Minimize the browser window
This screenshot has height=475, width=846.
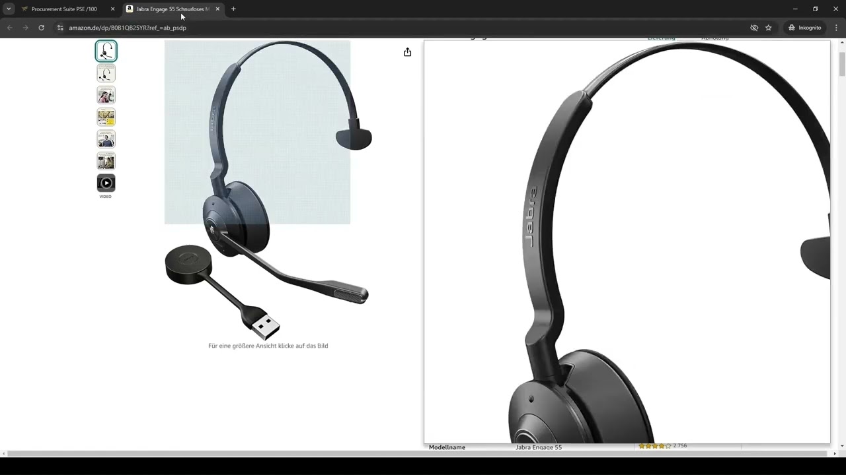point(795,9)
